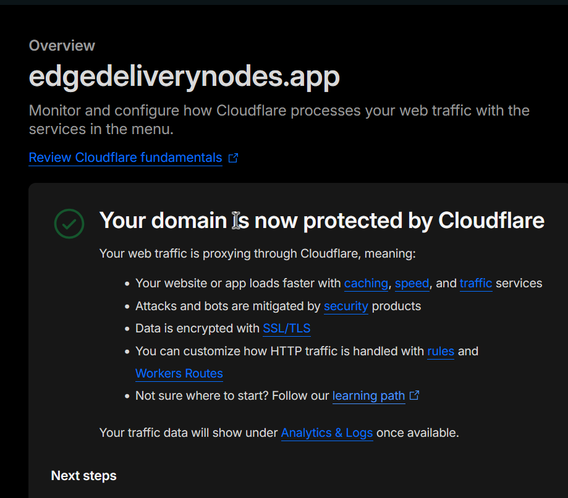Image resolution: width=568 pixels, height=498 pixels.
Task: Open the Analytics & Logs link
Action: pos(327,433)
